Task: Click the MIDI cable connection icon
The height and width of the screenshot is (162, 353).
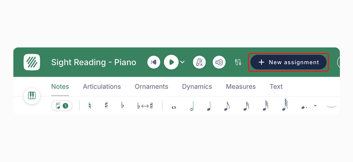Action: (x=237, y=62)
